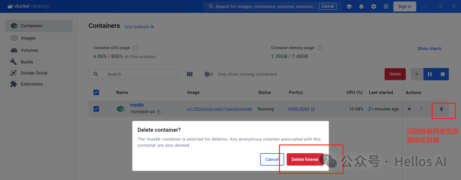
Task: Click the Image column header
Action: point(193,92)
